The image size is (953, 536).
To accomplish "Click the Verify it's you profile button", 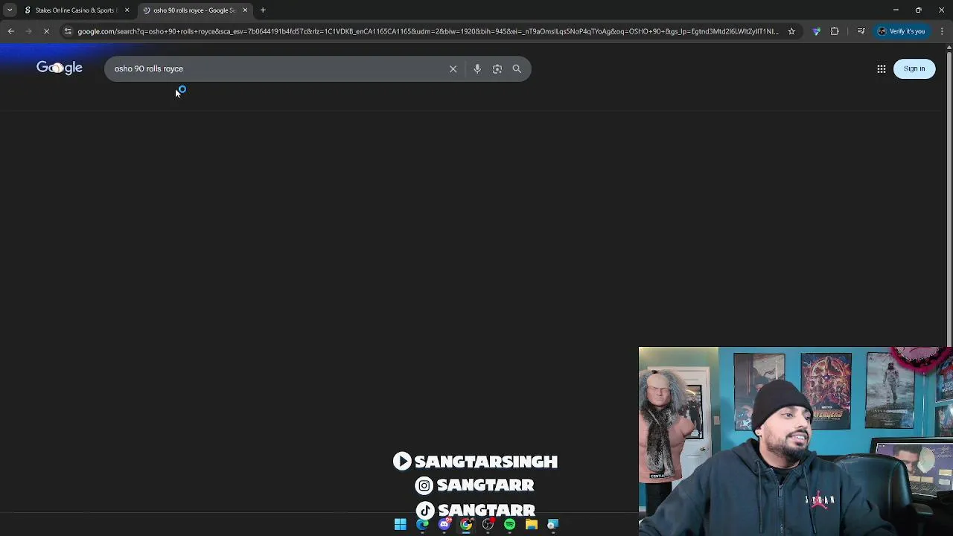I will coord(902,31).
